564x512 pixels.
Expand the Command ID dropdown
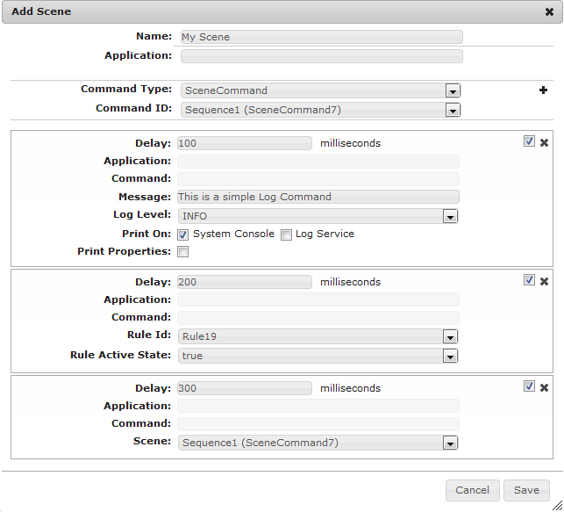click(x=453, y=111)
